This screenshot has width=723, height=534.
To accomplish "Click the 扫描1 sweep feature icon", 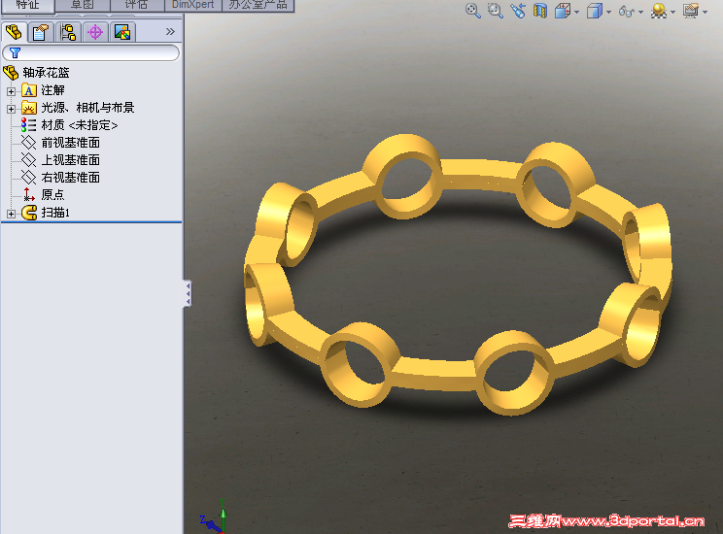I will 29,213.
